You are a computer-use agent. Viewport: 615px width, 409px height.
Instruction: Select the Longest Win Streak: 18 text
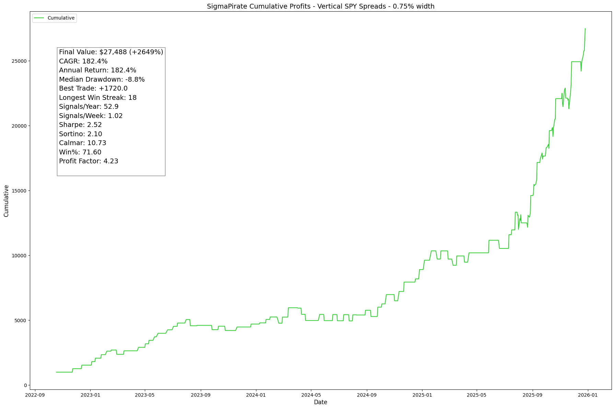pyautogui.click(x=97, y=98)
